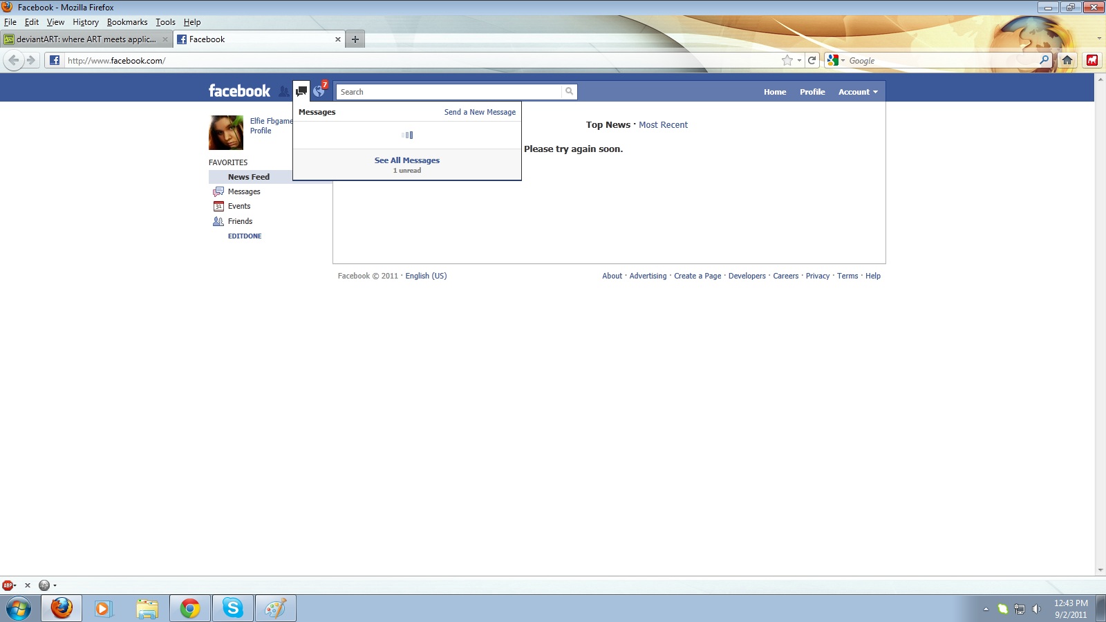Image resolution: width=1106 pixels, height=622 pixels.
Task: Click the Firefox forward arrow button
Action: pos(30,60)
